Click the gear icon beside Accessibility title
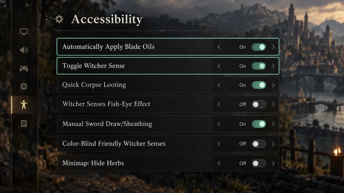The height and width of the screenshot is (193, 344). 59,19
